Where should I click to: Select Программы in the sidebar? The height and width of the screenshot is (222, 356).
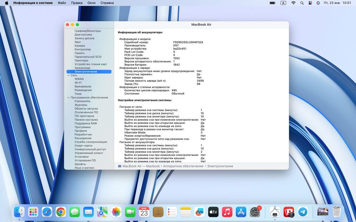(83, 127)
